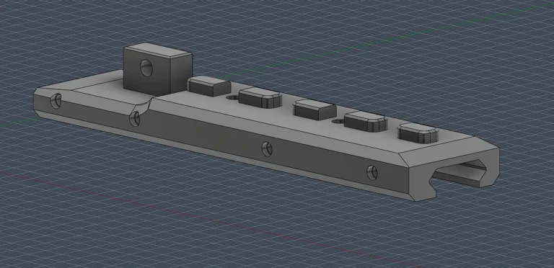Click the top face of the tall block
Viewport: 554px width, 268px height.
pyautogui.click(x=158, y=50)
